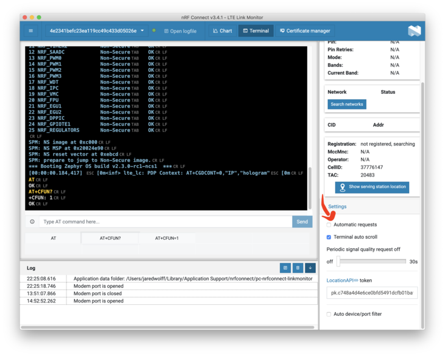The image size is (445, 356).
Task: Switch to the Chart tab
Action: pos(222,31)
